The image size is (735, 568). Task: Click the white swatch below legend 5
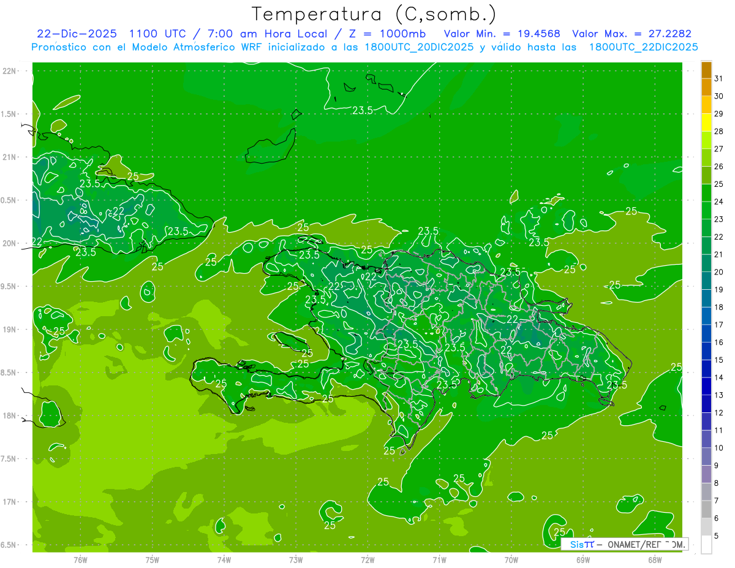[706, 545]
